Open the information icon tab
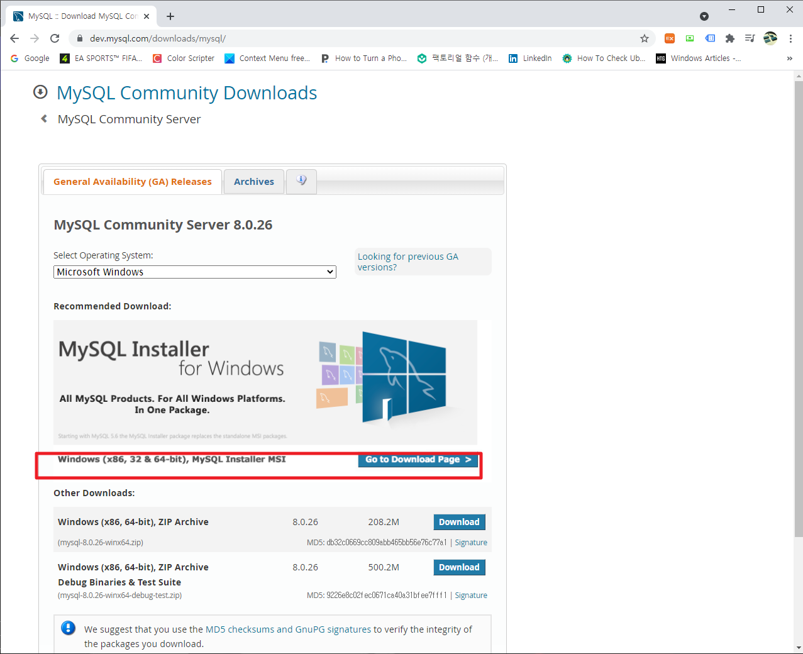Viewport: 803px width, 654px height. click(x=301, y=181)
